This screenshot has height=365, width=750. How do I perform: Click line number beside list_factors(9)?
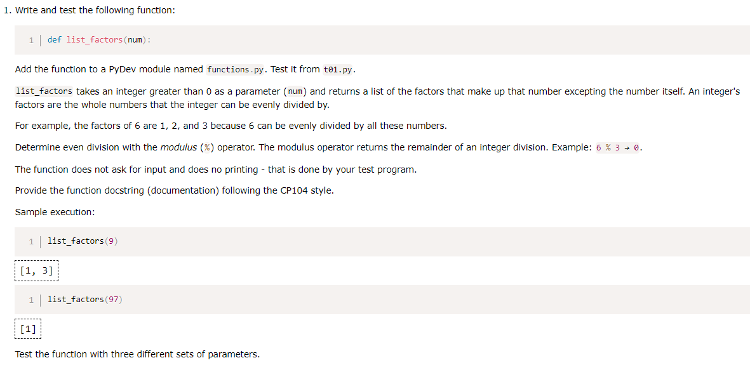point(31,242)
